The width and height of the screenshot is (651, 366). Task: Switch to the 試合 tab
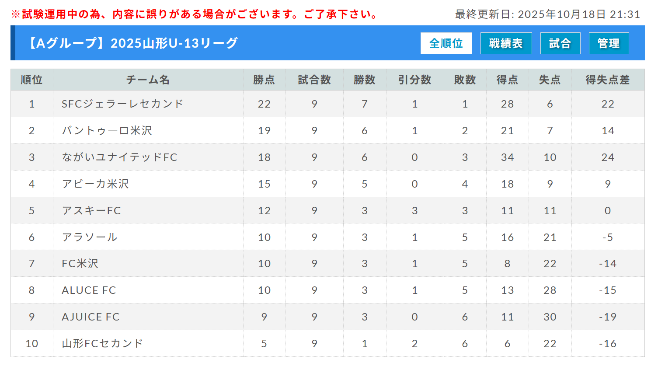[560, 43]
